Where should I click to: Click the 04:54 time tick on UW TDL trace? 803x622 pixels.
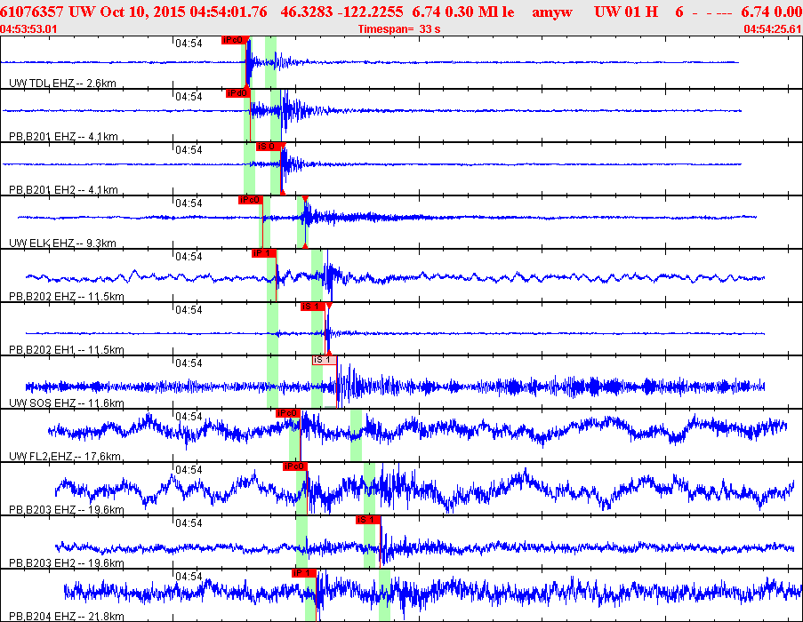[189, 44]
